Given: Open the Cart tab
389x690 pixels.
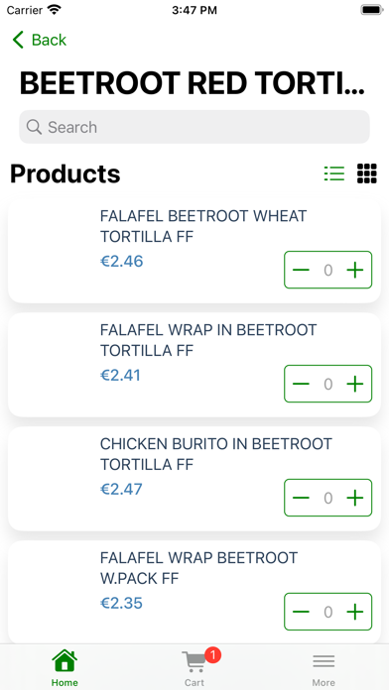Looking at the screenshot, I should coord(194,668).
